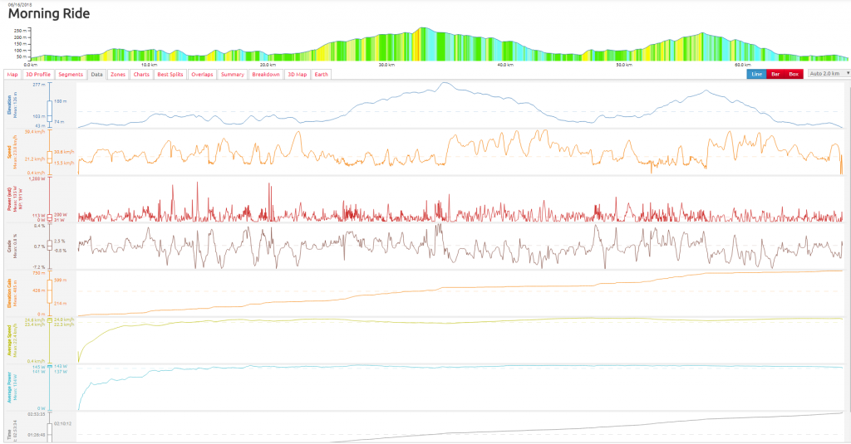Select the Segments tab
Image resolution: width=851 pixels, height=444 pixels.
71,74
